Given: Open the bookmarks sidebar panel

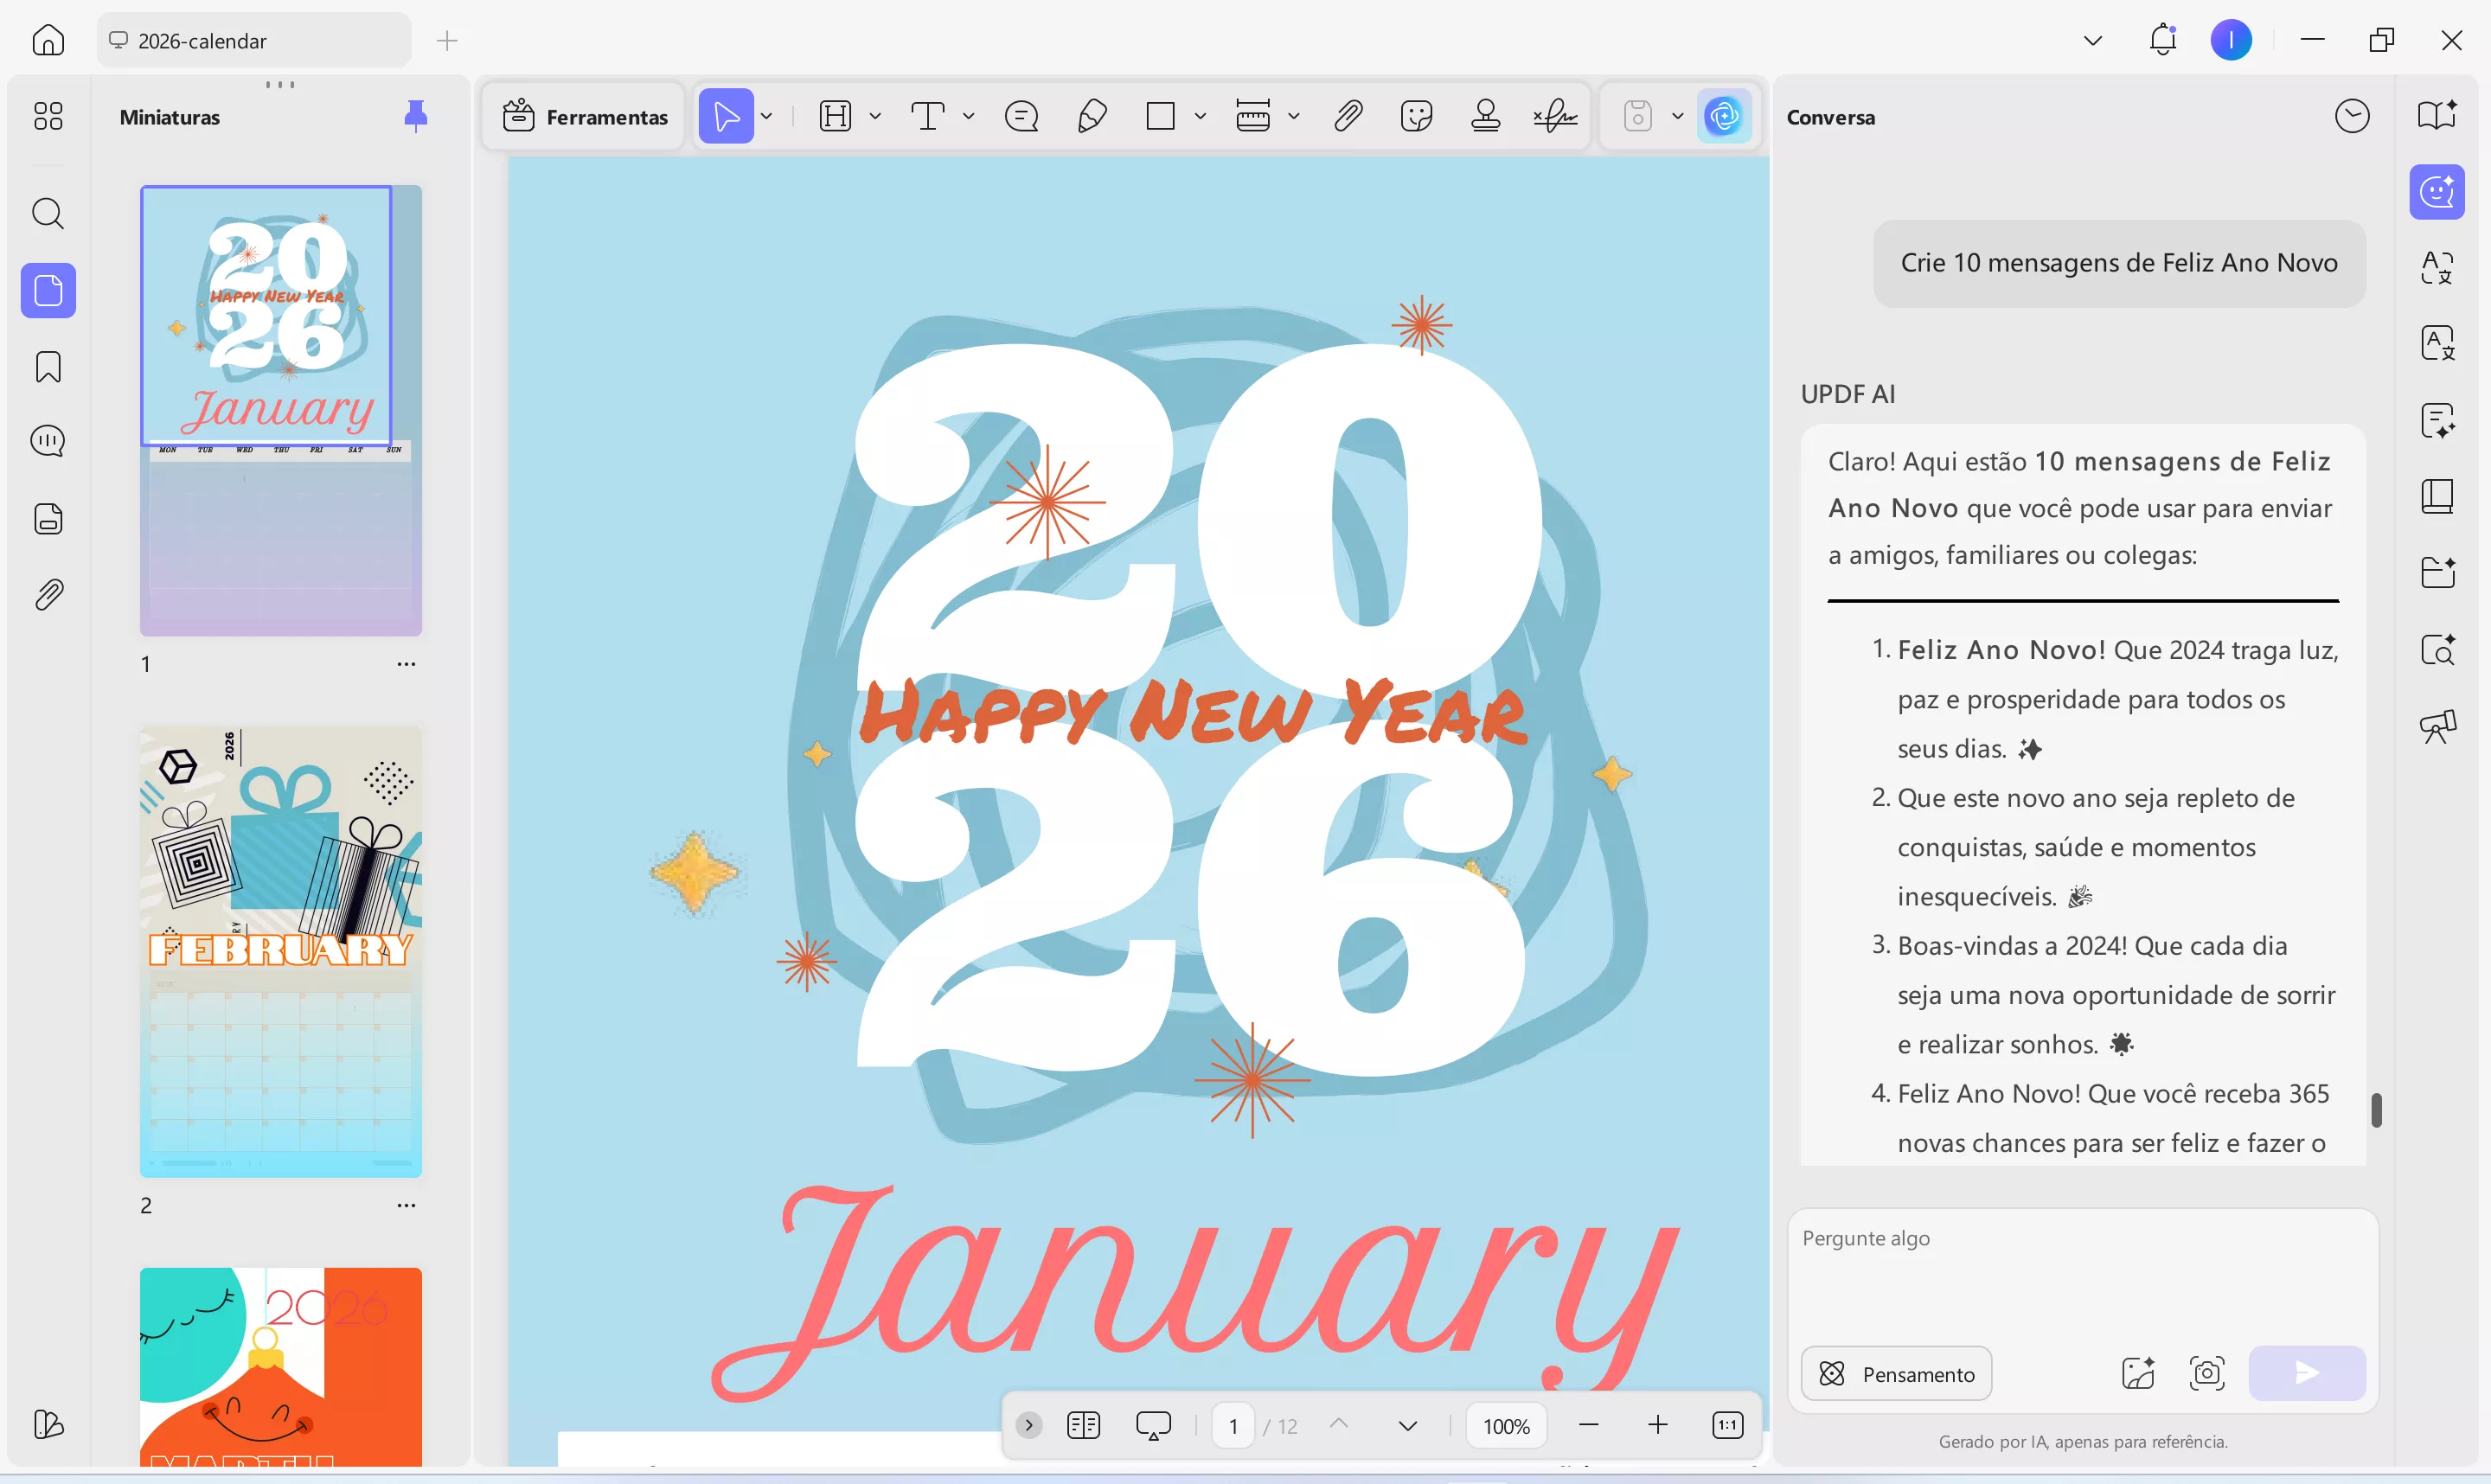Looking at the screenshot, I should coord(48,367).
